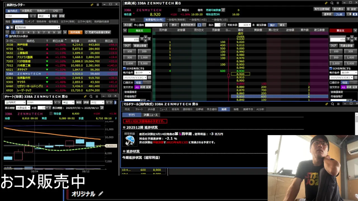358x201 pixels.
Task: Open sell-side date 2025/08/13 dropdown
Action: click(x=135, y=77)
